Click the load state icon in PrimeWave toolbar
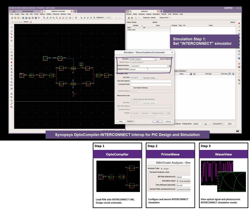 [x=129, y=18]
